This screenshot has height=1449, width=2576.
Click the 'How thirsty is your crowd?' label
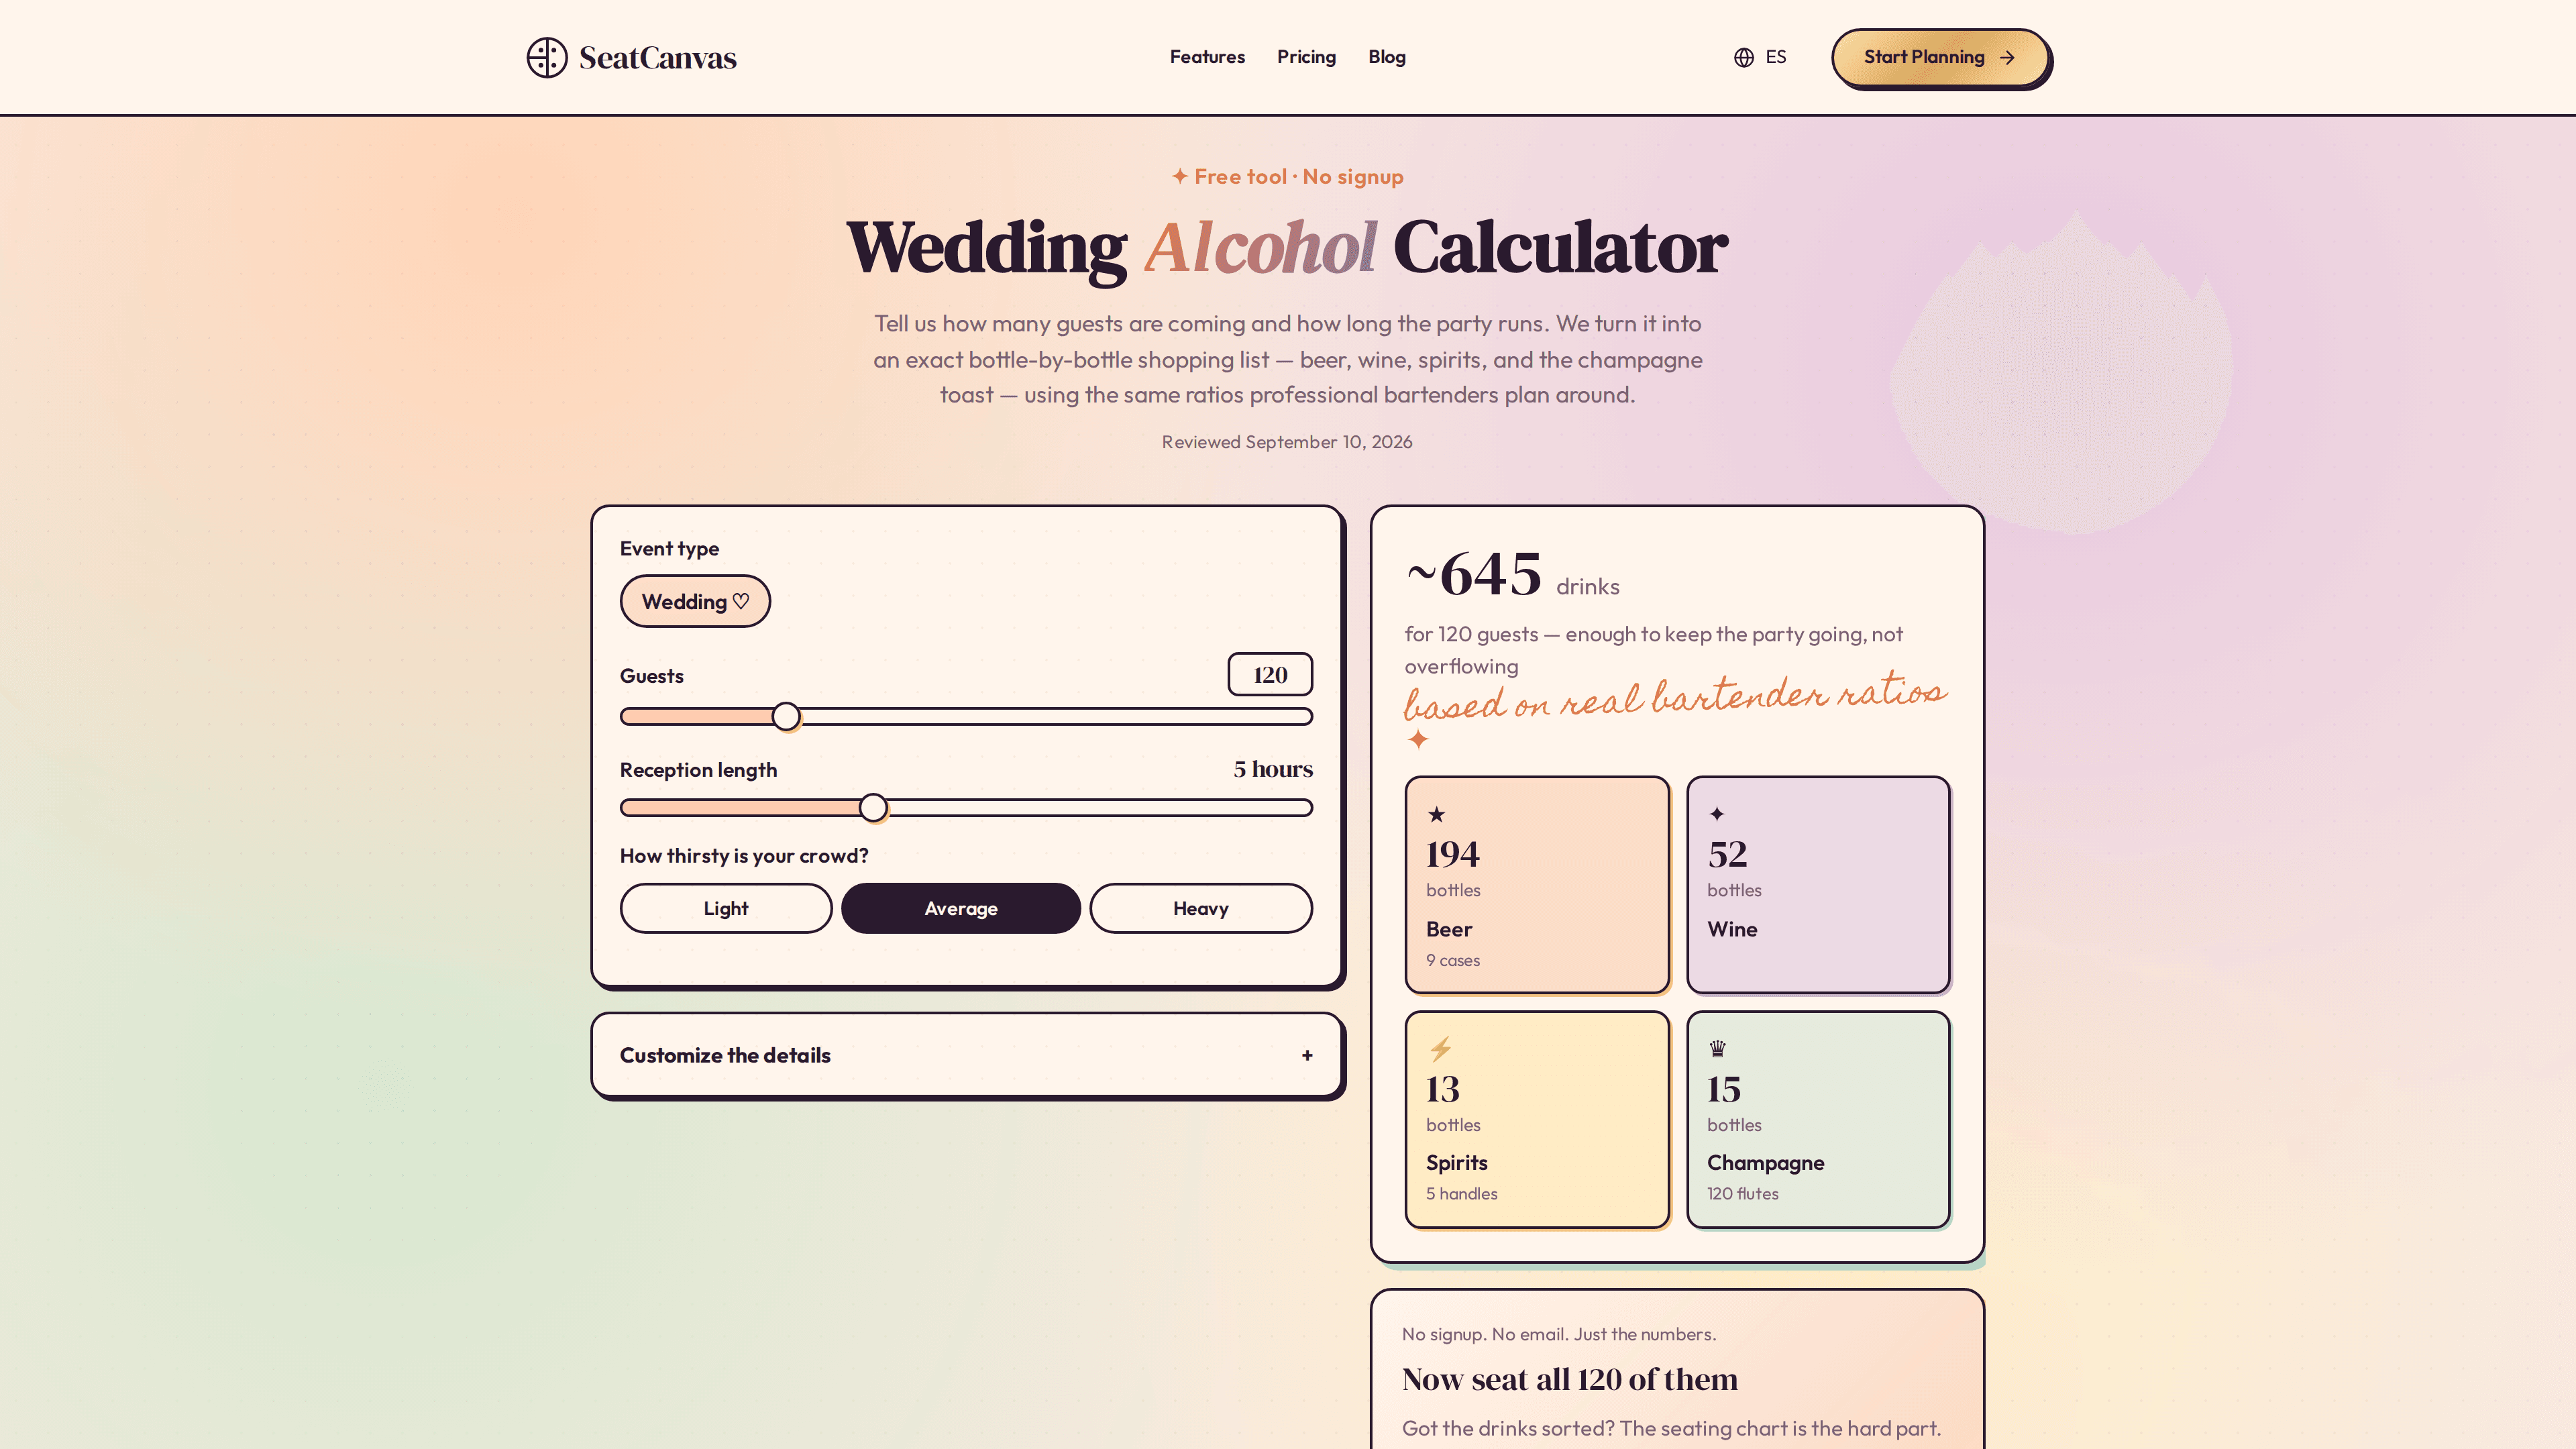744,856
